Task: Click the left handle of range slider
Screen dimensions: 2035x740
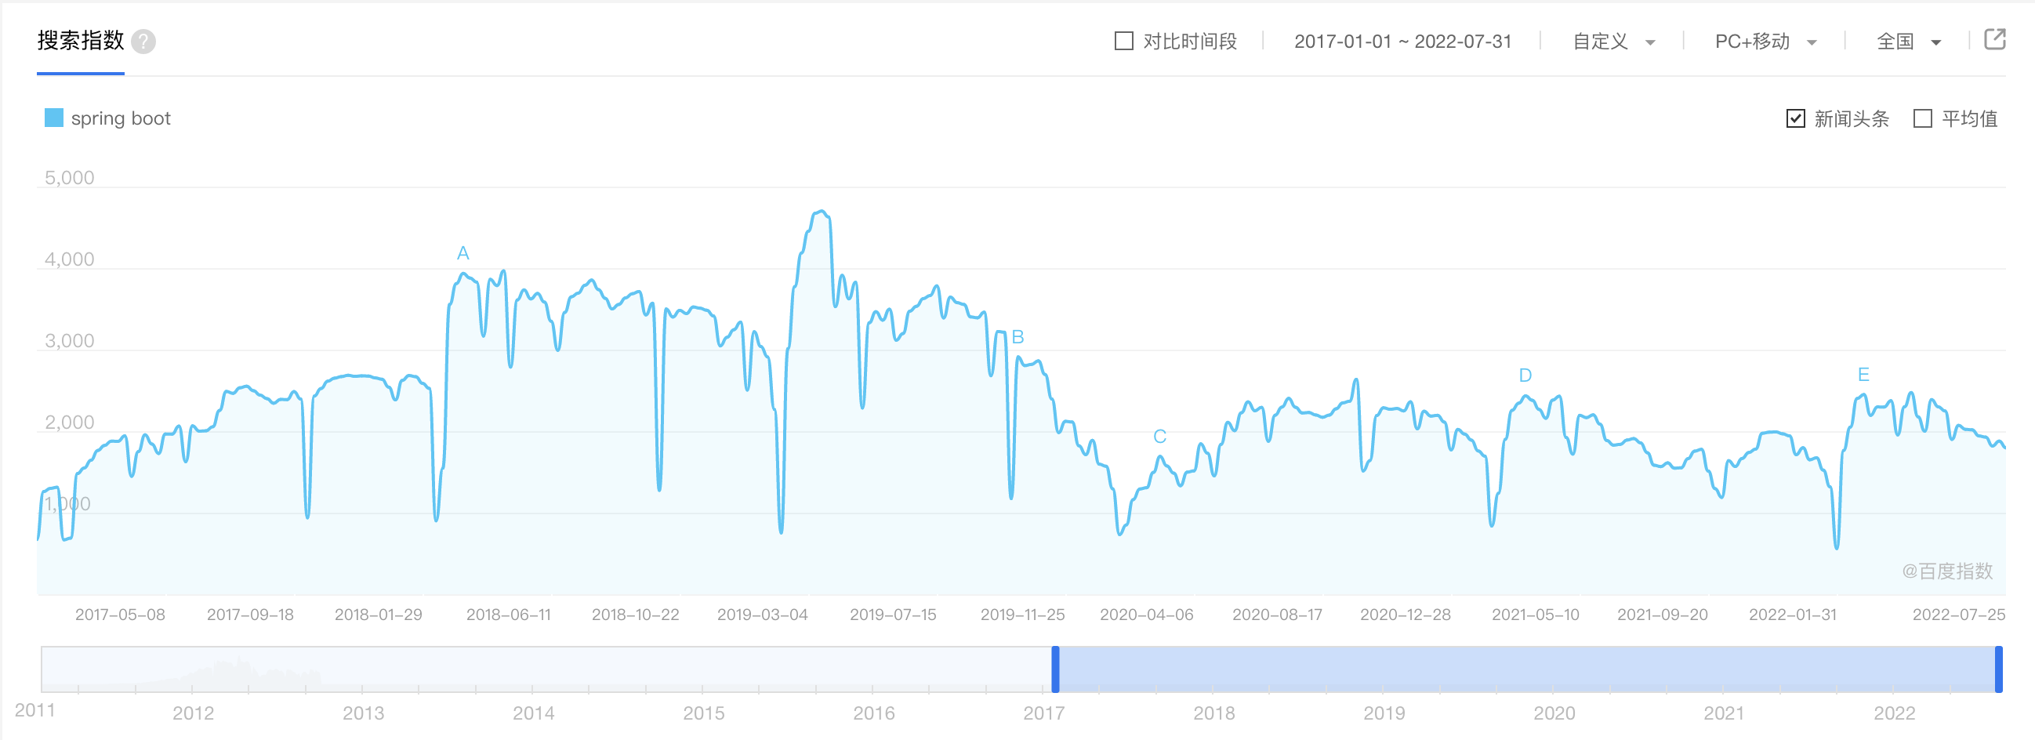Action: [x=1055, y=669]
